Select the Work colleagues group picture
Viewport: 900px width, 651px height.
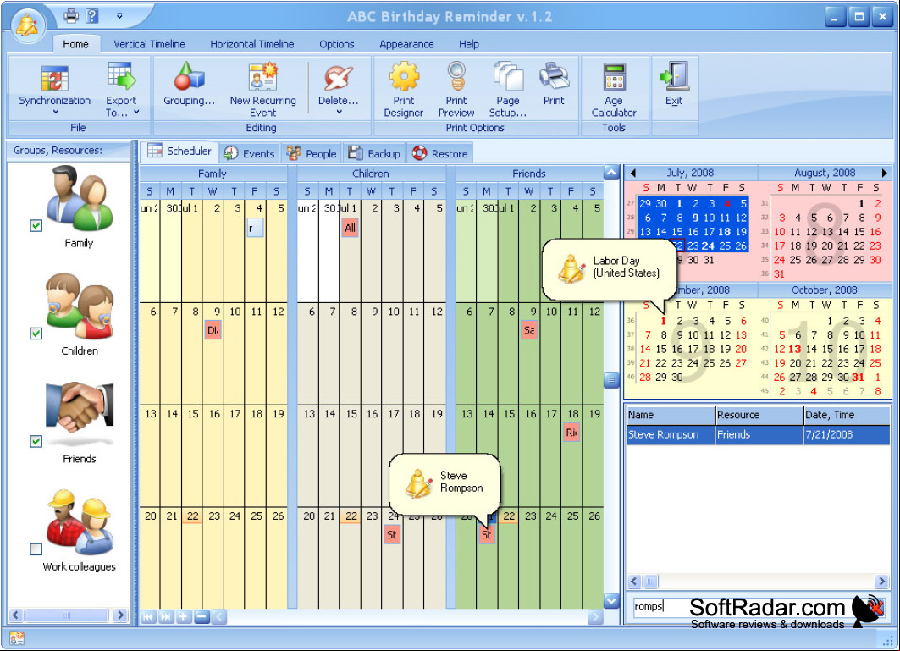pyautogui.click(x=80, y=521)
